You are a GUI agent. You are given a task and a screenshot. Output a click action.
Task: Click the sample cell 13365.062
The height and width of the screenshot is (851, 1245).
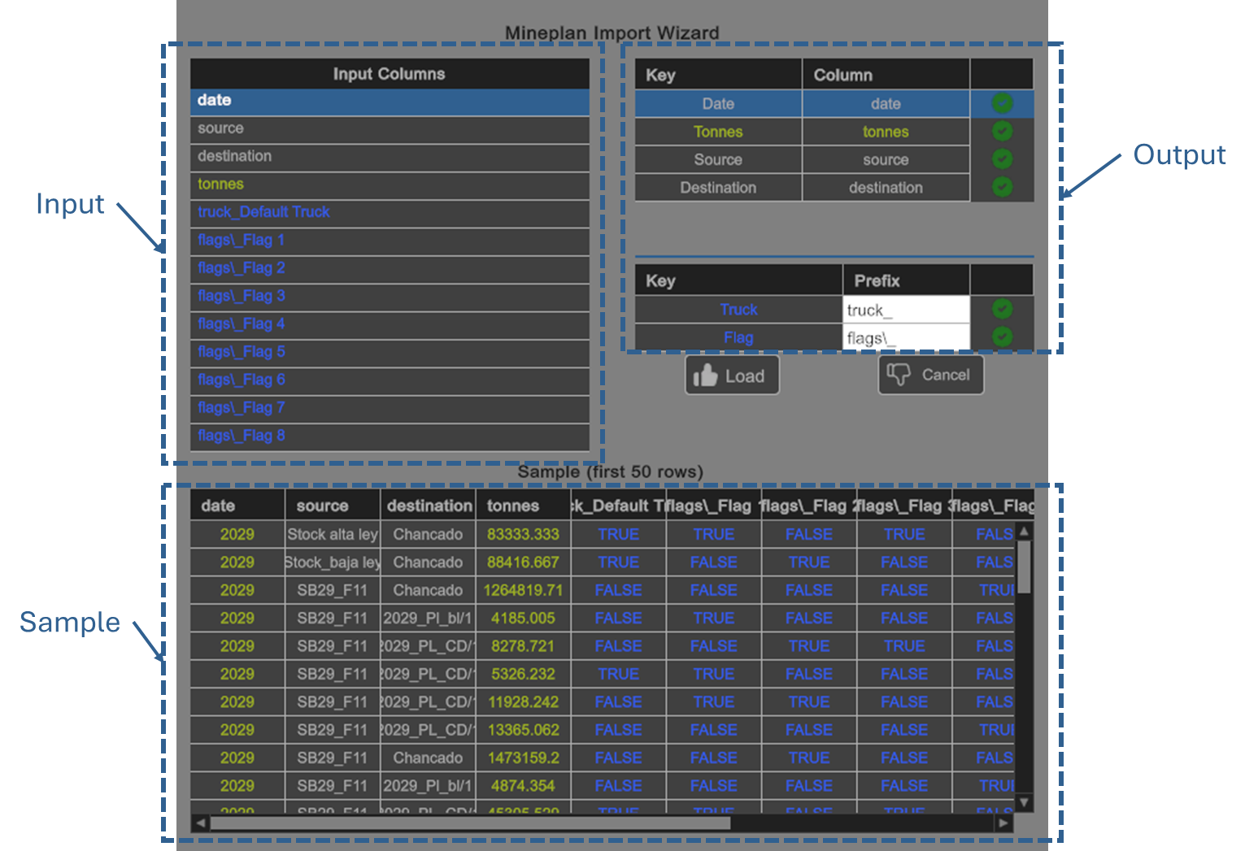tap(523, 730)
